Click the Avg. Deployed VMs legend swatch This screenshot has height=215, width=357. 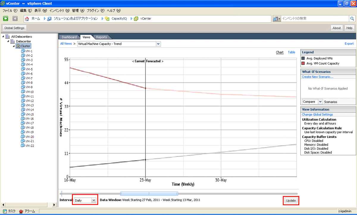tap(303, 58)
